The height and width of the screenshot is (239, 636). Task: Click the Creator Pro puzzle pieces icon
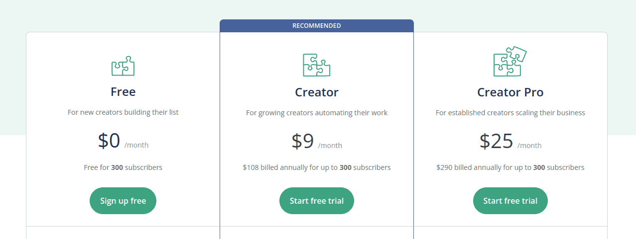coord(510,62)
